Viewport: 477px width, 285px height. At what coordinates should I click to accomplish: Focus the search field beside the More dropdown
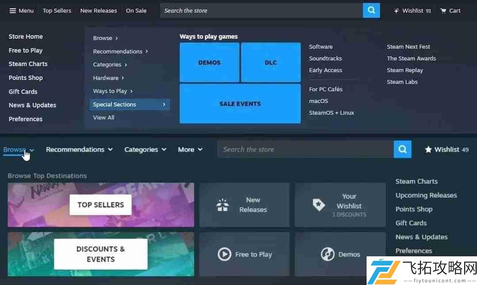coord(306,149)
